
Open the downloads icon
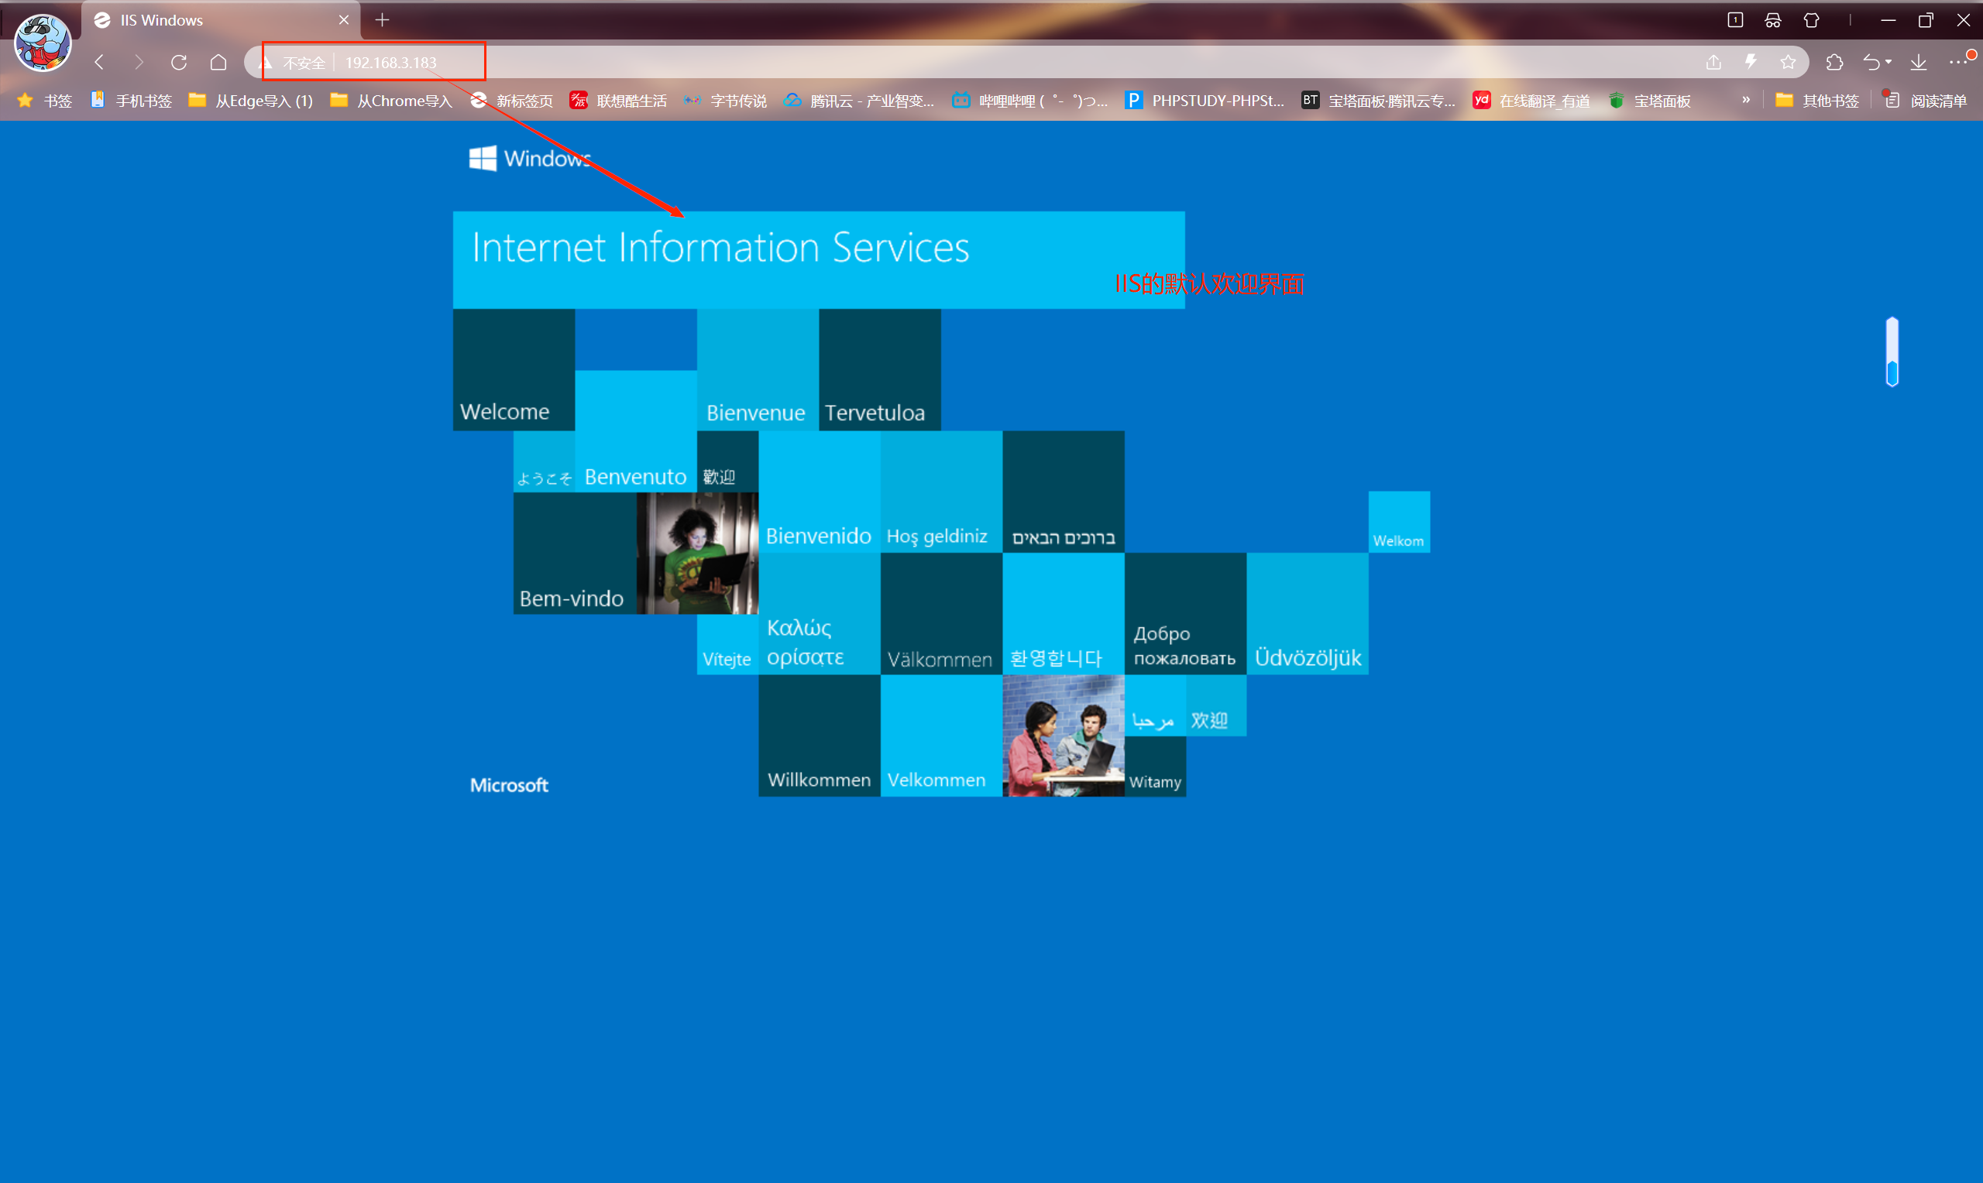(1919, 62)
